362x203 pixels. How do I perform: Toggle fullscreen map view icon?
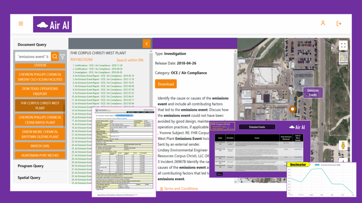pos(343,45)
